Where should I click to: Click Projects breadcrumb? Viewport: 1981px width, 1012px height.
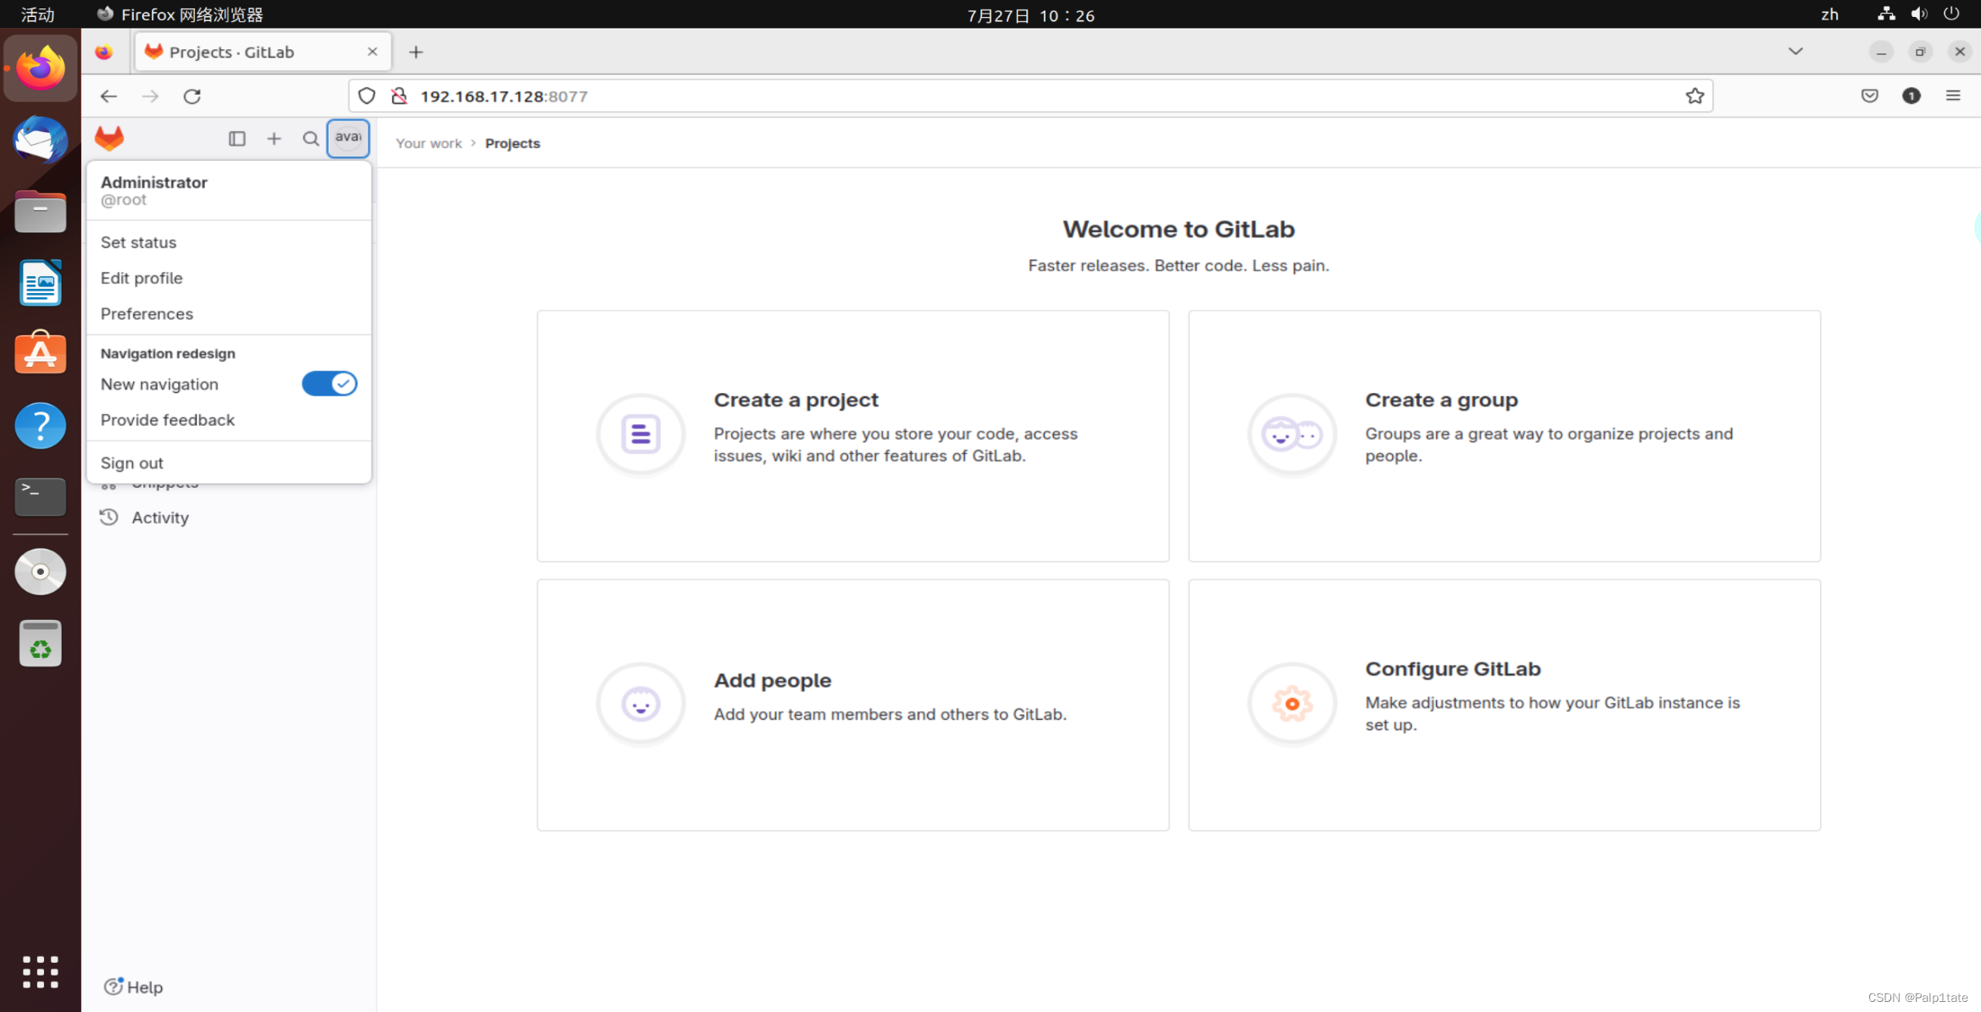tap(513, 143)
